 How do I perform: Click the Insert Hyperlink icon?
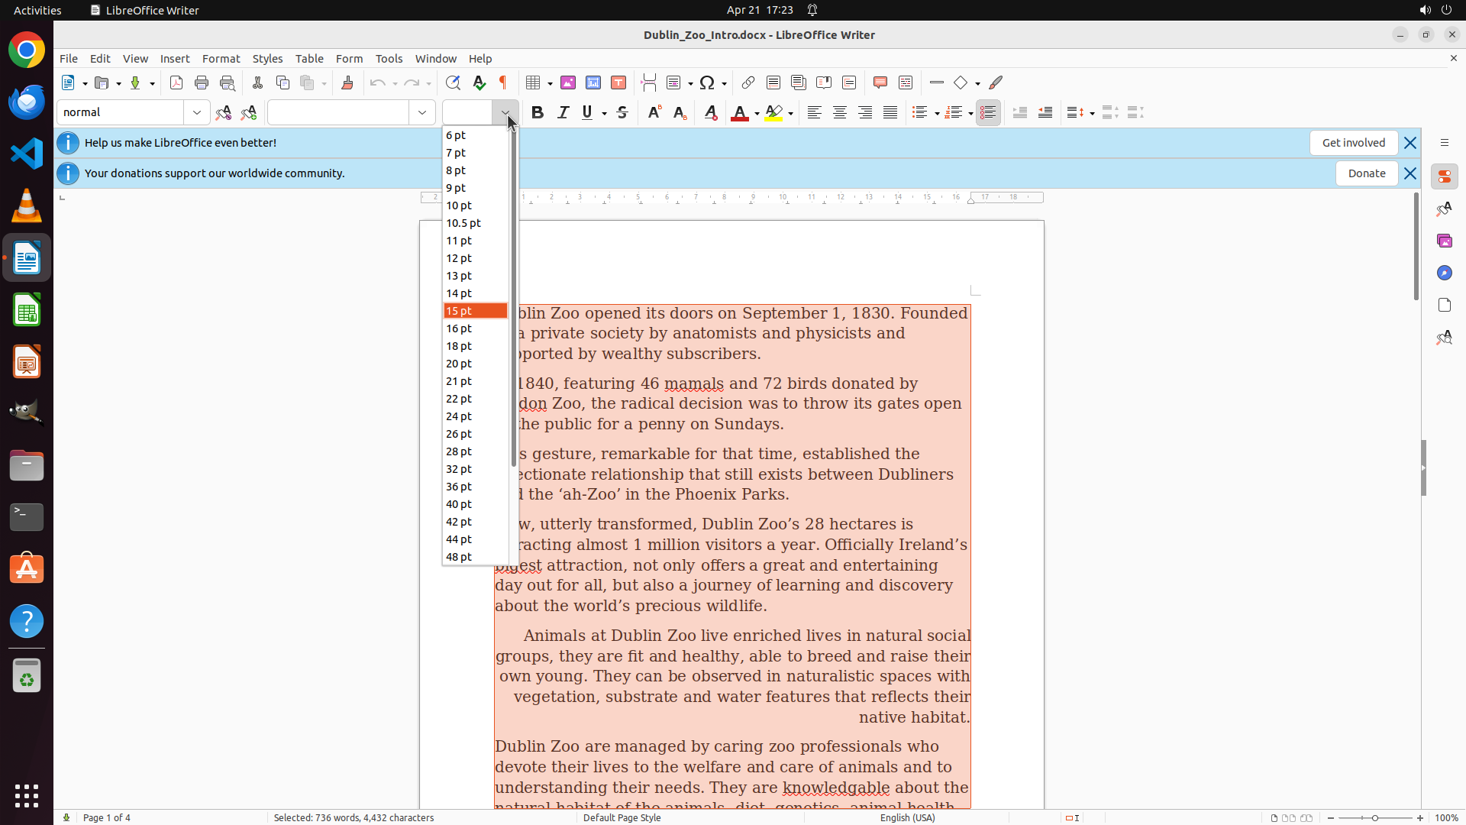click(748, 82)
